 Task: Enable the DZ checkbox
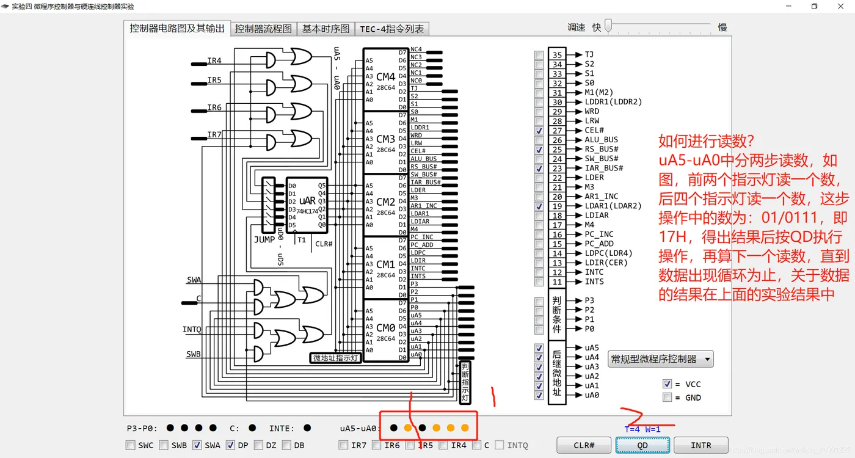coord(258,445)
